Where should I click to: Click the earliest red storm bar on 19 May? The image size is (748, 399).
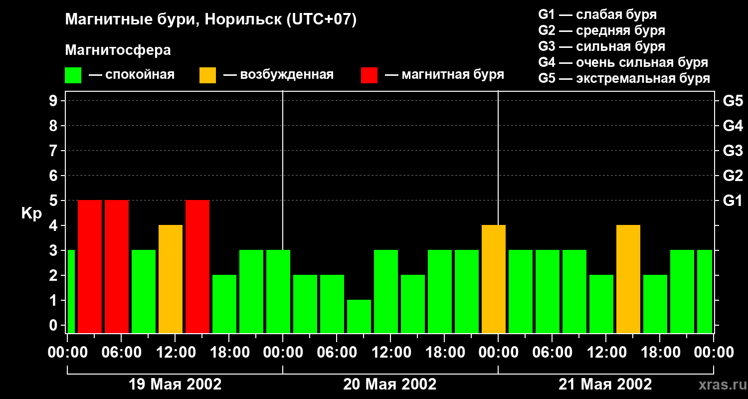click(90, 267)
